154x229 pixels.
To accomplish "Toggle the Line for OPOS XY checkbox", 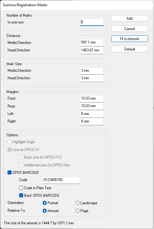I will (x=9, y=150).
